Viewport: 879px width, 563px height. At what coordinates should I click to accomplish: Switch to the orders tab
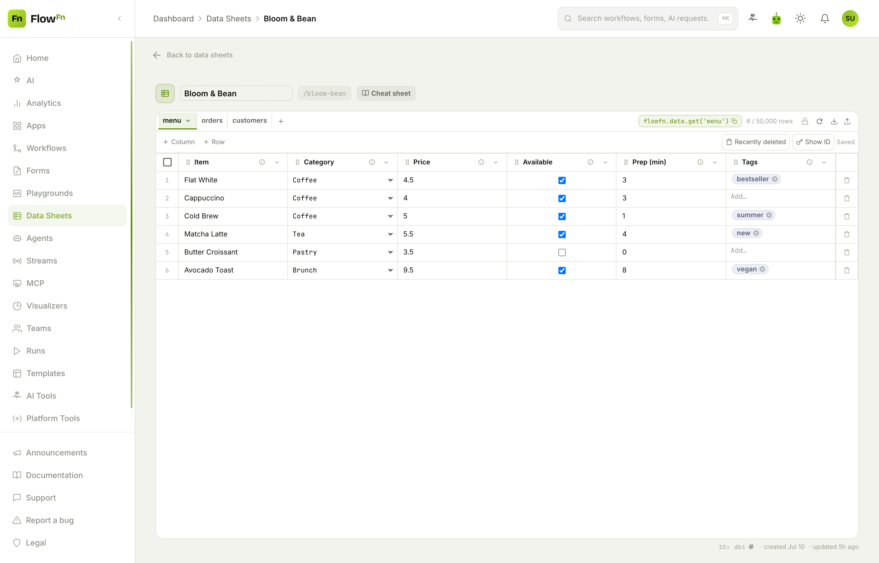click(x=212, y=121)
